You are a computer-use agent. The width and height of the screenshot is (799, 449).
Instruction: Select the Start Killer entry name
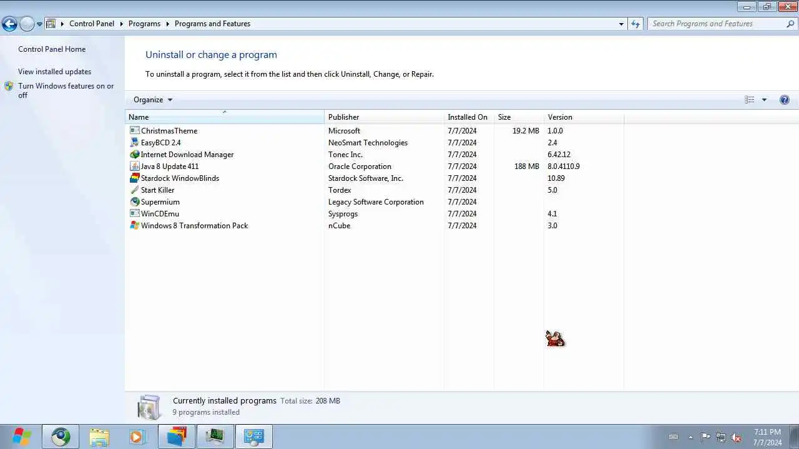pyautogui.click(x=157, y=190)
